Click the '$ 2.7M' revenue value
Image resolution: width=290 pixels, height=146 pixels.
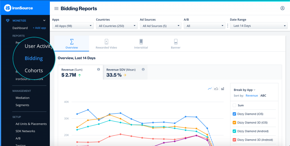point(69,75)
